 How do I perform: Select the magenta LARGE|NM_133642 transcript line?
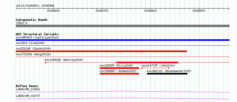tap(122, 92)
